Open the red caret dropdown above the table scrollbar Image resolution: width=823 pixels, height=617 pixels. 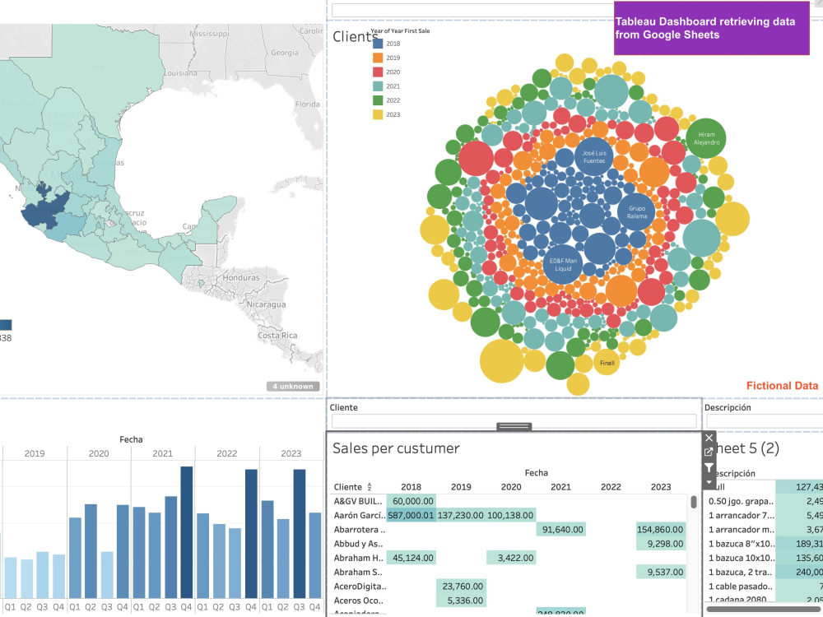coord(709,482)
